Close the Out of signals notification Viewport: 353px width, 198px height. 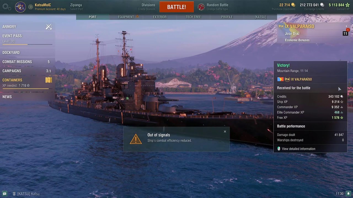click(225, 131)
